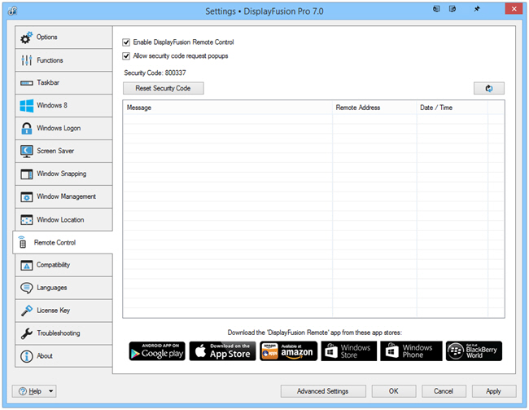Click the OK button
529x410 pixels.
point(394,391)
